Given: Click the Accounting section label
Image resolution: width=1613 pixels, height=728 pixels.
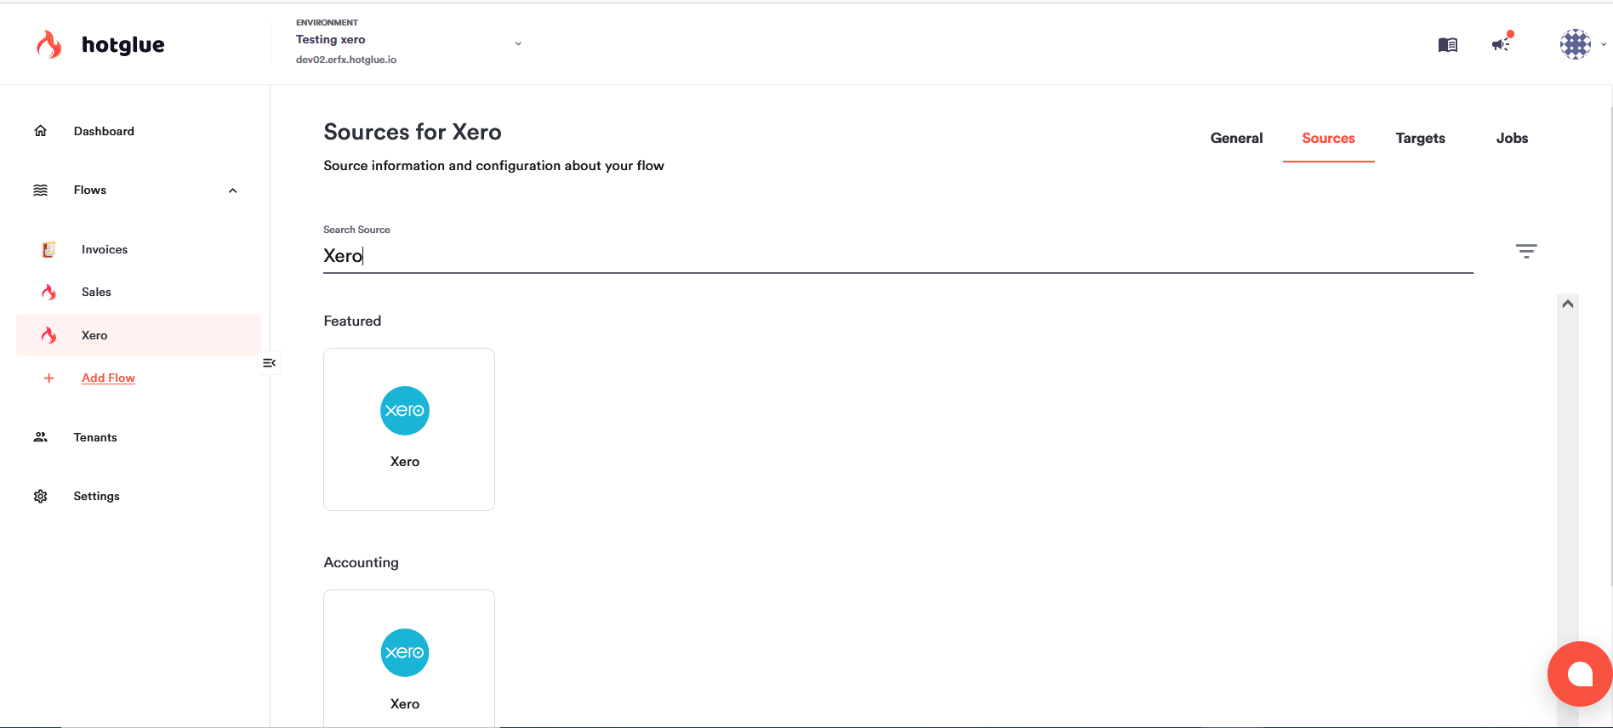Looking at the screenshot, I should pyautogui.click(x=361, y=562).
